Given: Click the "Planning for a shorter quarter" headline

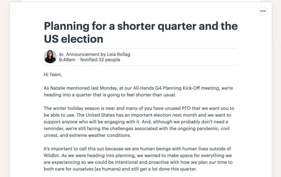Looking at the screenshot, I should coord(120,26).
